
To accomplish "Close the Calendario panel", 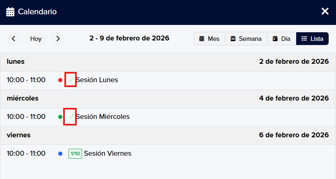I will pos(325,11).
